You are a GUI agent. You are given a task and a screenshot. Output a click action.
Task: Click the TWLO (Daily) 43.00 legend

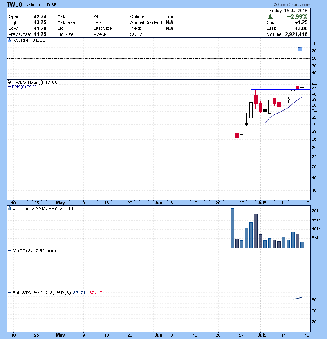click(35, 82)
